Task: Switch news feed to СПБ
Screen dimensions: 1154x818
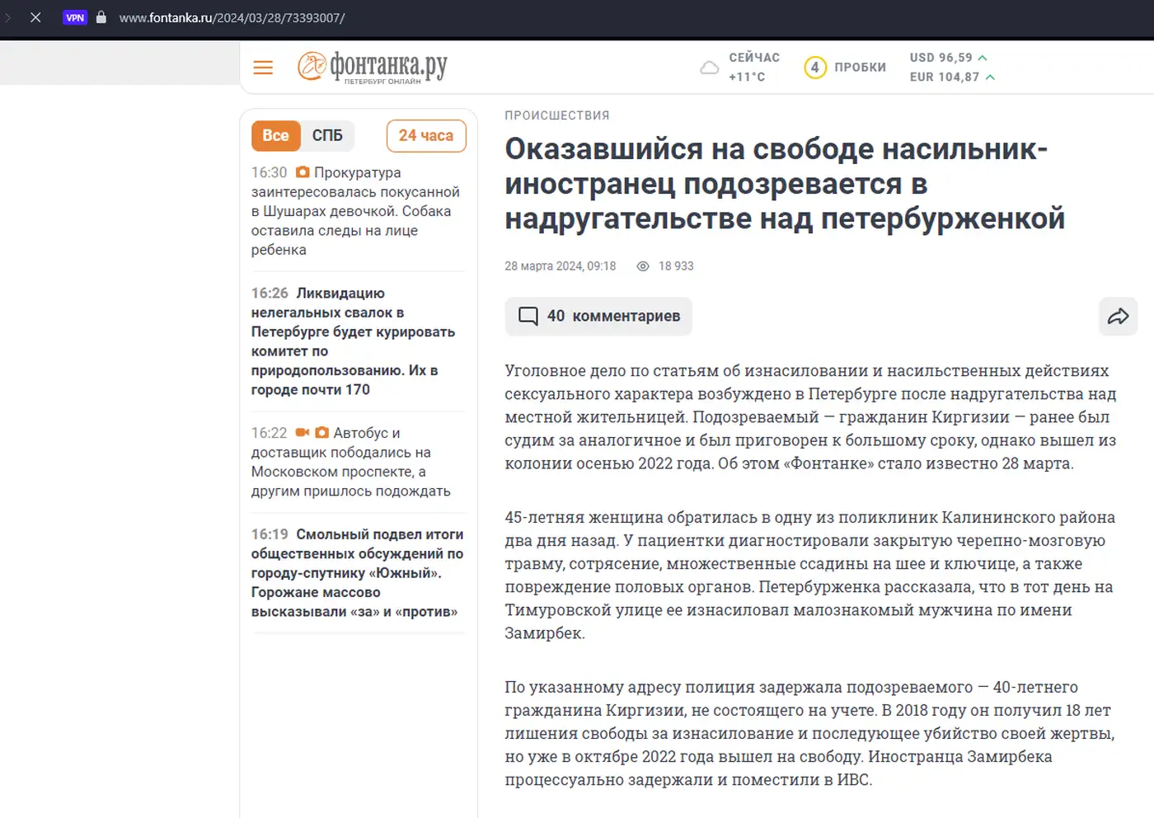Action: tap(327, 136)
